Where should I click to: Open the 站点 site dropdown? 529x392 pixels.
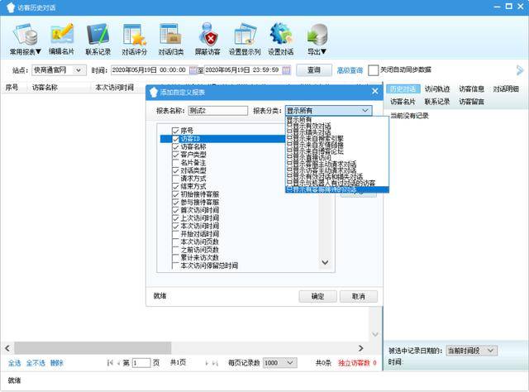(x=59, y=70)
